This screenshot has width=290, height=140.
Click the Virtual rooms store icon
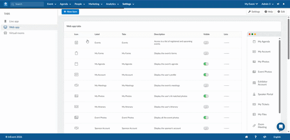coord(5,33)
